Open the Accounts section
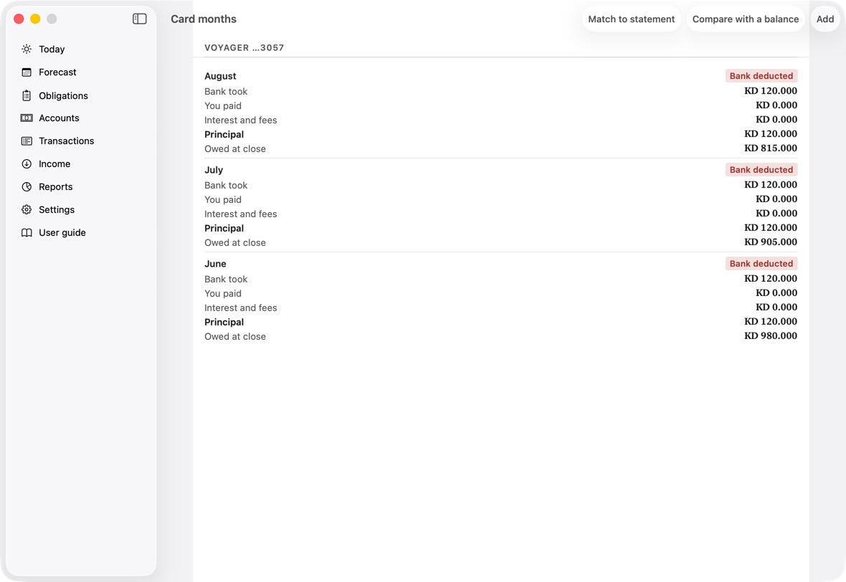The height and width of the screenshot is (582, 846). (x=81, y=118)
